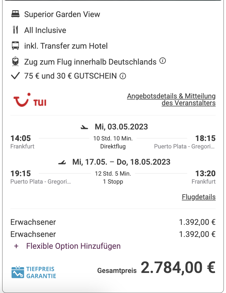Open info icon next to GUTSCHEIN
This screenshot has width=226, height=293.
click(123, 76)
